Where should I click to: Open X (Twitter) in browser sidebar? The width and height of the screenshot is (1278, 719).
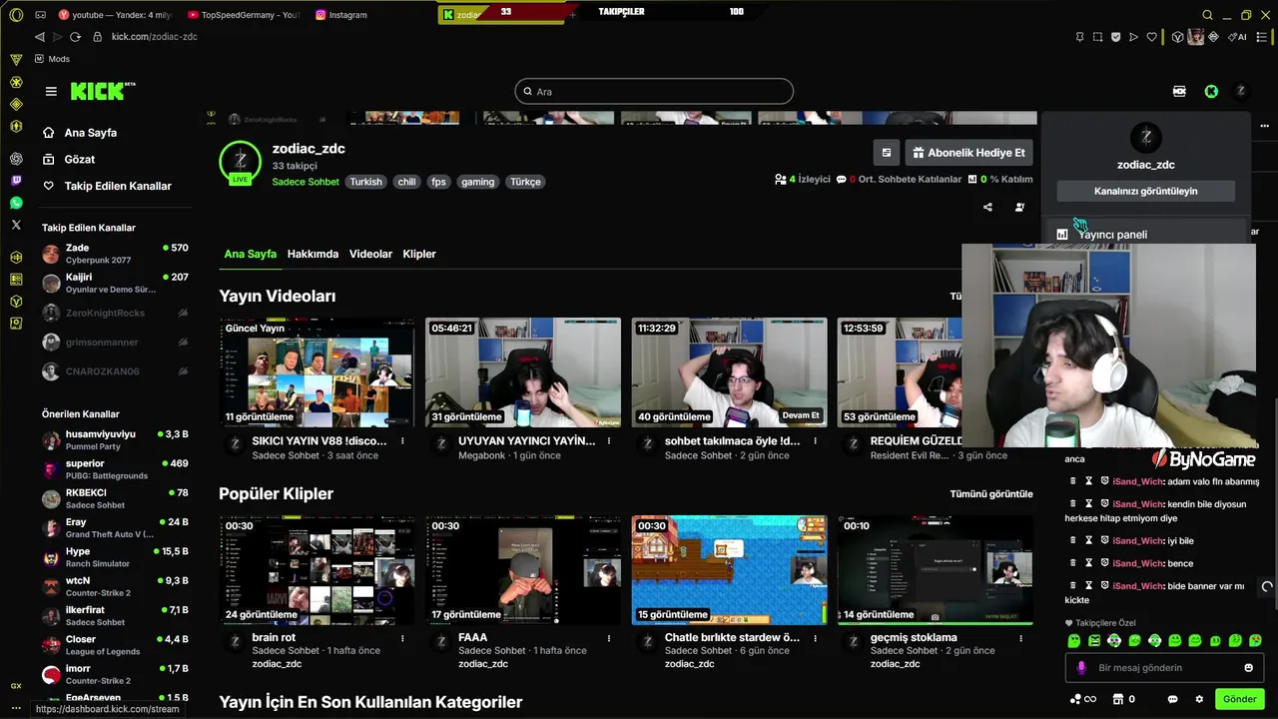16,225
